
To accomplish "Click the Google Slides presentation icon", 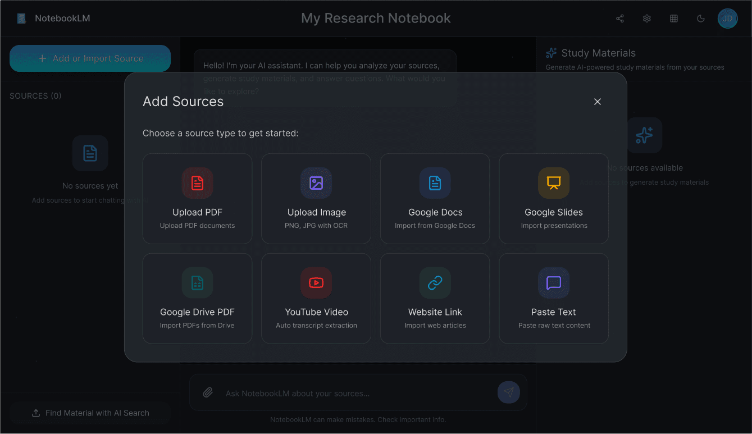I will [x=554, y=183].
